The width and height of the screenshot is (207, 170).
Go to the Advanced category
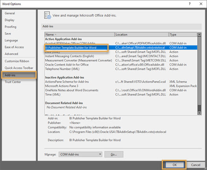point(11,54)
